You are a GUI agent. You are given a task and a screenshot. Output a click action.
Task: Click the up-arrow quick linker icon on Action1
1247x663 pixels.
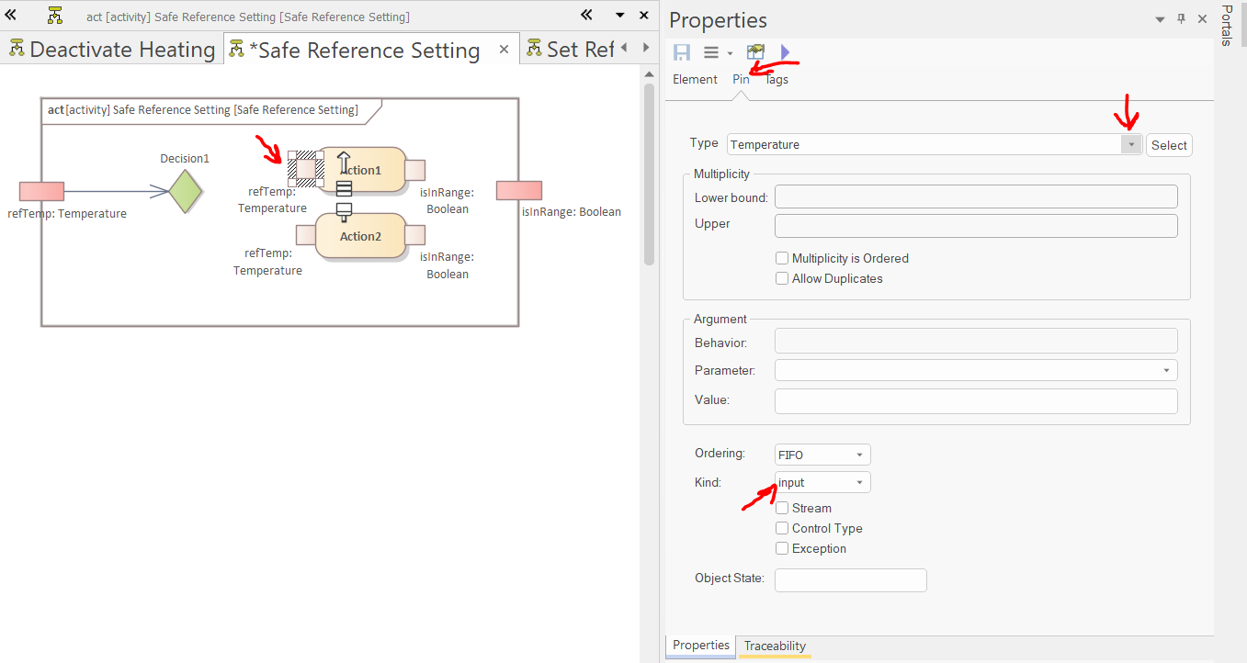(x=344, y=163)
